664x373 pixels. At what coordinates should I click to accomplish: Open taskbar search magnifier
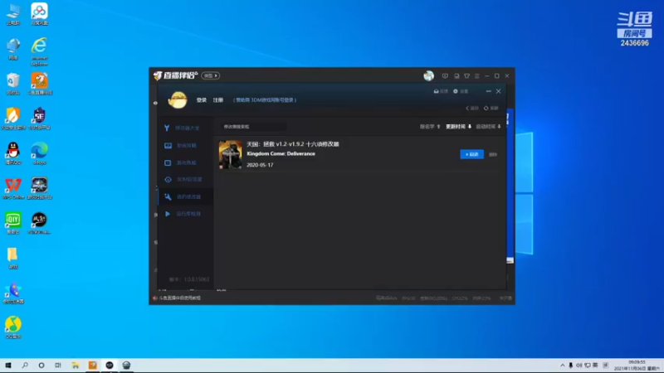[25, 366]
